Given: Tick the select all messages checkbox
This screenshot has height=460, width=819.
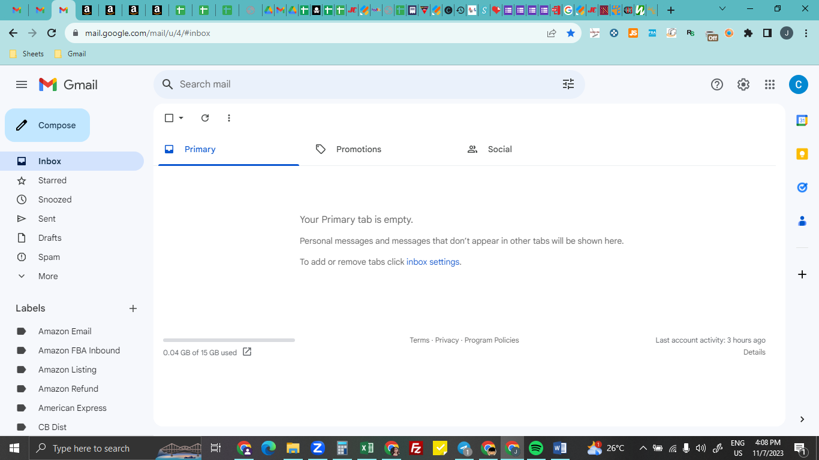Looking at the screenshot, I should (169, 118).
